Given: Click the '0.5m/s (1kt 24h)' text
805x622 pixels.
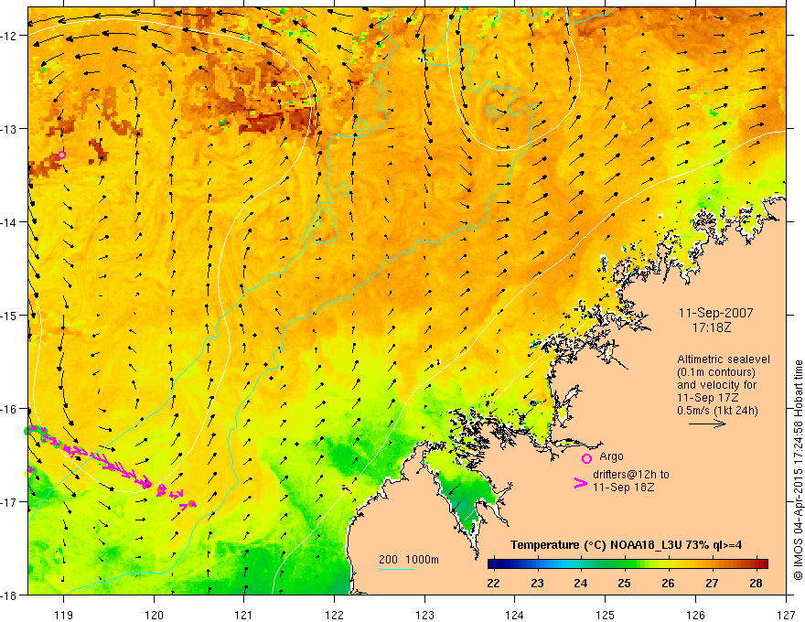Looking at the screenshot, I should tap(717, 410).
